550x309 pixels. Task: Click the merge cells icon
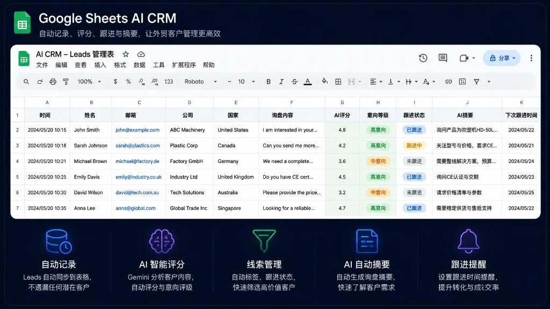click(x=351, y=82)
